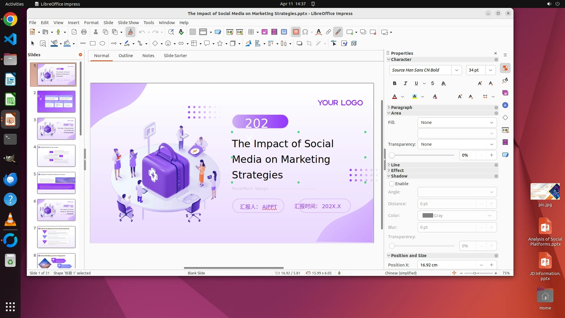
Task: Switch to the Outline tab
Action: pyautogui.click(x=126, y=56)
